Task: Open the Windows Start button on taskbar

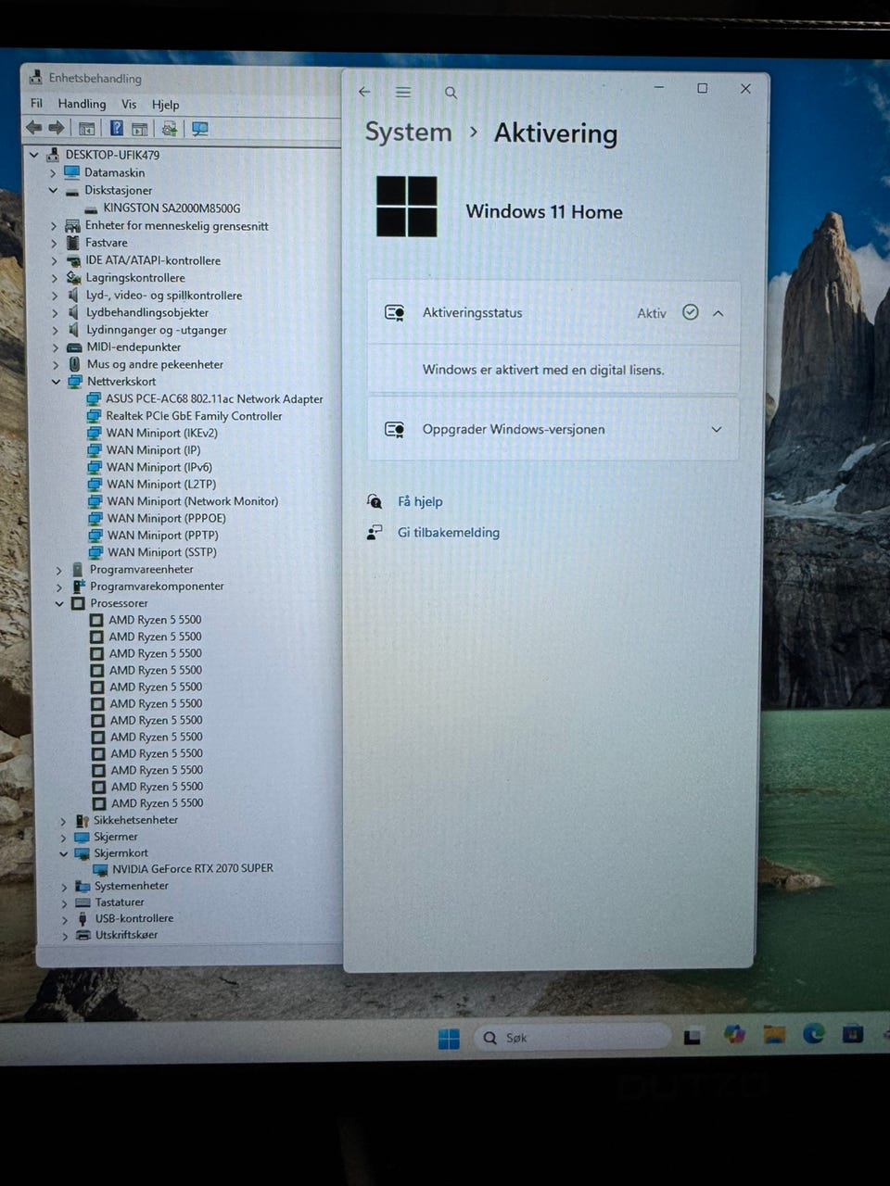Action: pyautogui.click(x=449, y=1038)
